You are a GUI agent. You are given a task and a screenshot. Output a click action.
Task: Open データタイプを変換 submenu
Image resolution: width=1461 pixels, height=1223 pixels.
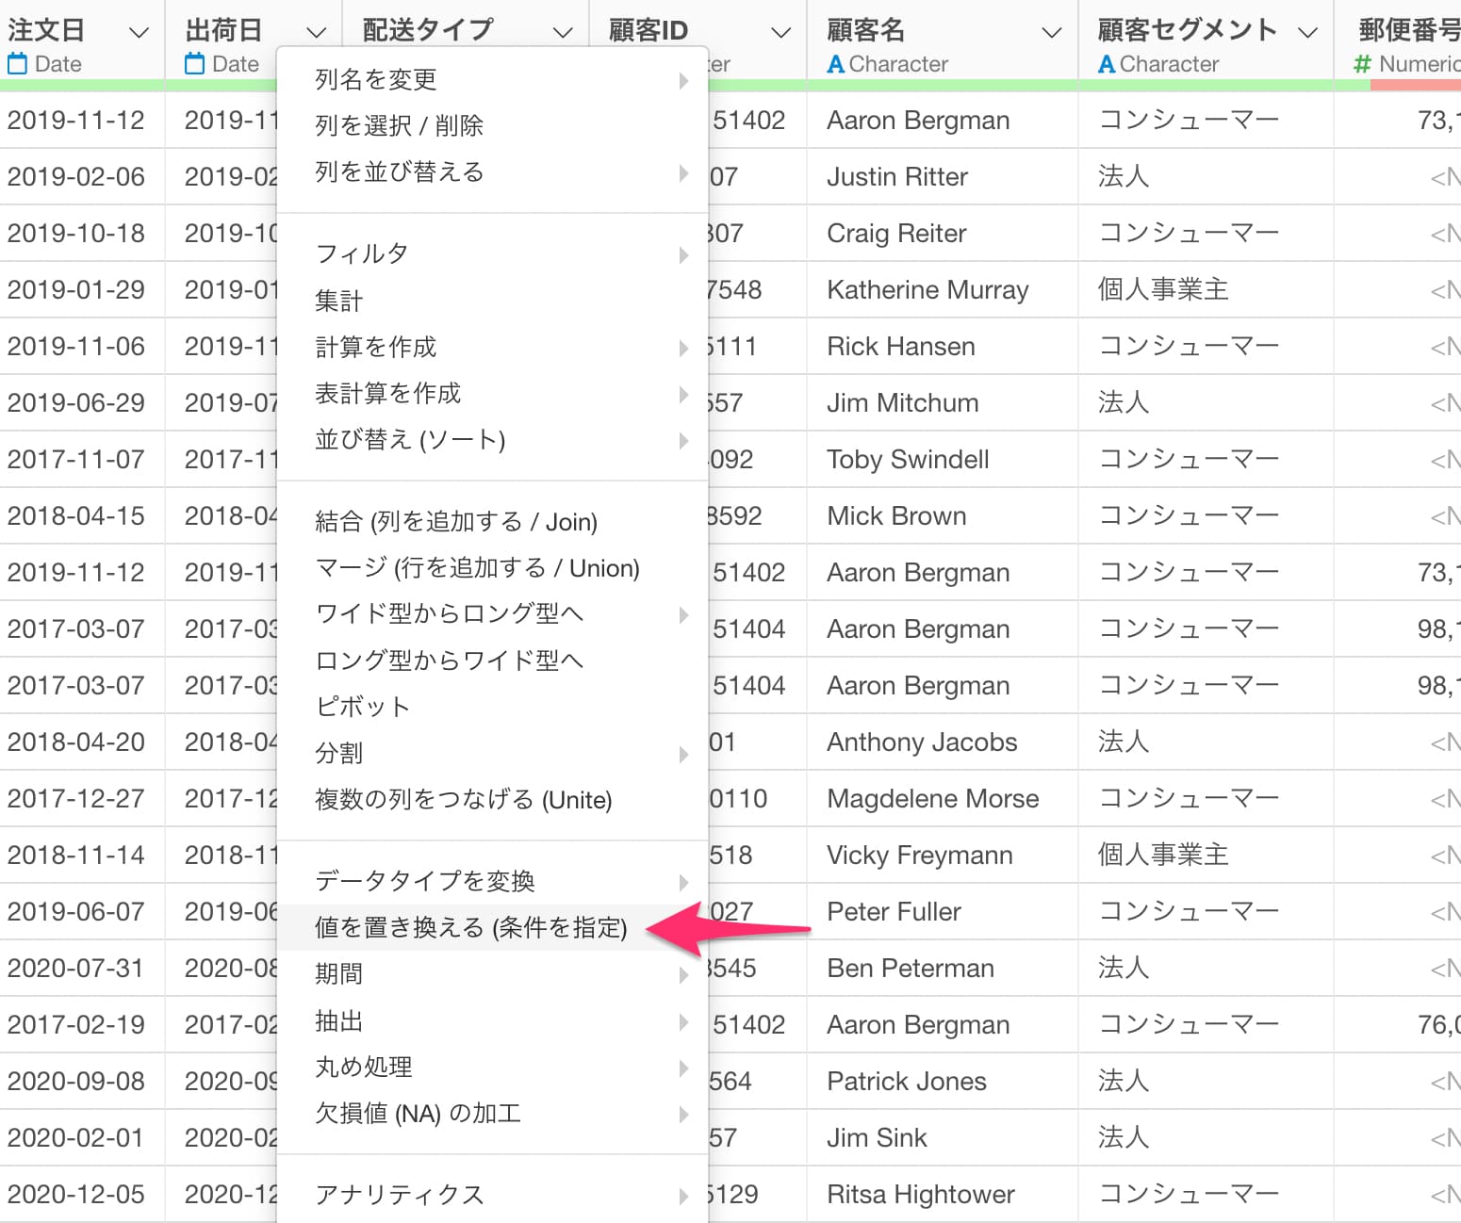click(492, 882)
